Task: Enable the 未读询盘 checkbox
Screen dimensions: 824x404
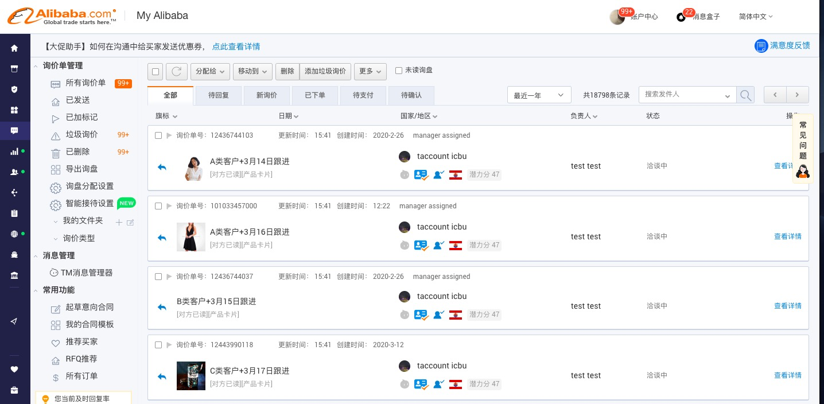Action: [x=399, y=71]
